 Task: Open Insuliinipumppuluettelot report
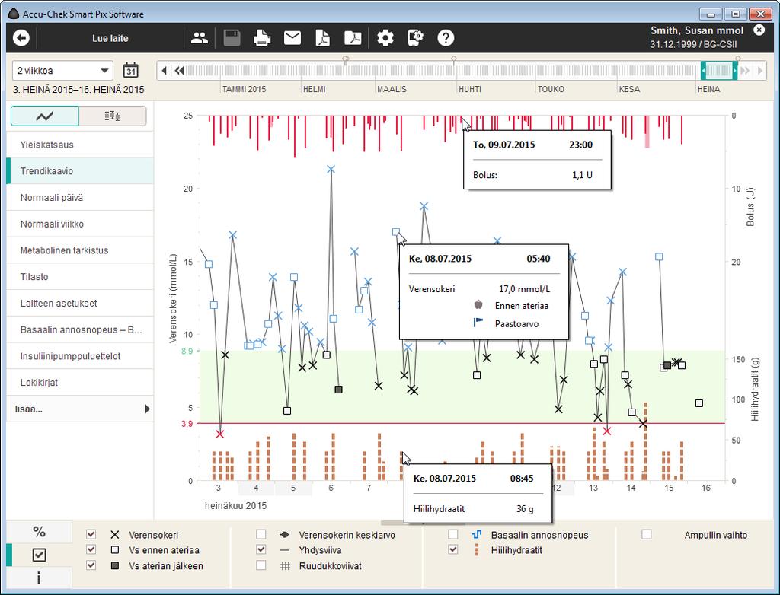point(79,356)
